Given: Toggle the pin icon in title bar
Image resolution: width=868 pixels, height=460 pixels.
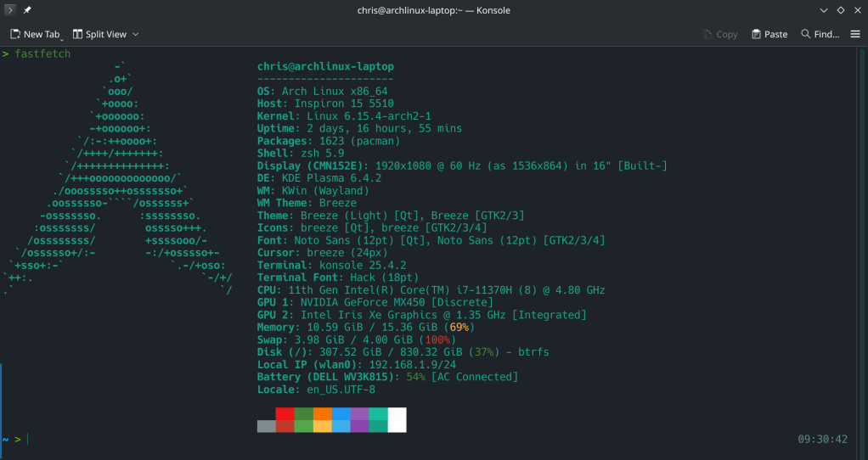Looking at the screenshot, I should 27,10.
